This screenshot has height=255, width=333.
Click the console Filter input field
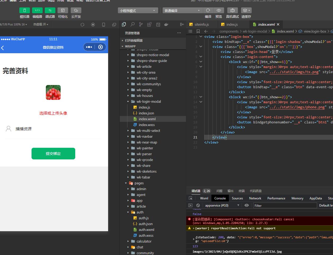285,205
